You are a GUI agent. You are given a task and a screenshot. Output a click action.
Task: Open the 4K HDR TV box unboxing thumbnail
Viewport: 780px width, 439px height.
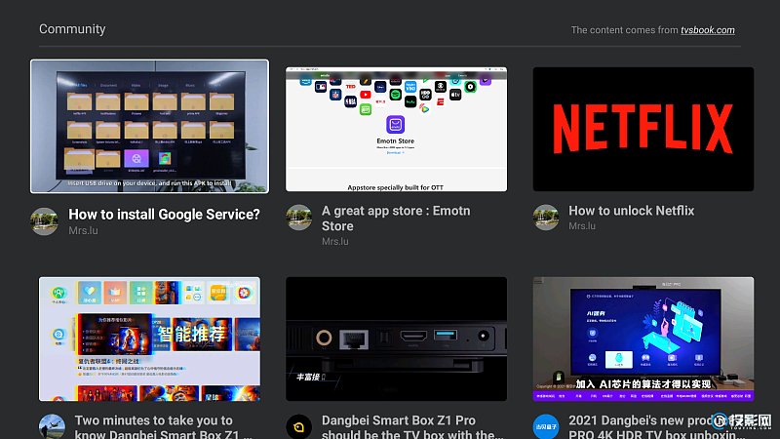pyautogui.click(x=643, y=339)
